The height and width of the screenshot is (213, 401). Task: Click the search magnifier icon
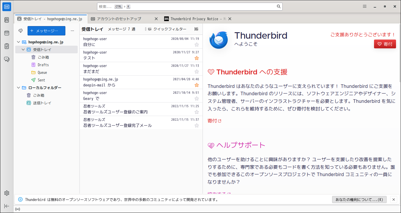tap(278, 6)
